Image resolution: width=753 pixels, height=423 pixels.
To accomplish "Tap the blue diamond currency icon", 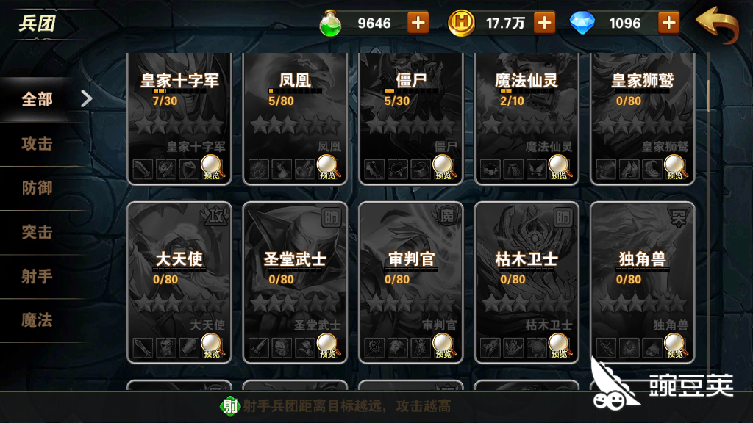I will pos(582,23).
